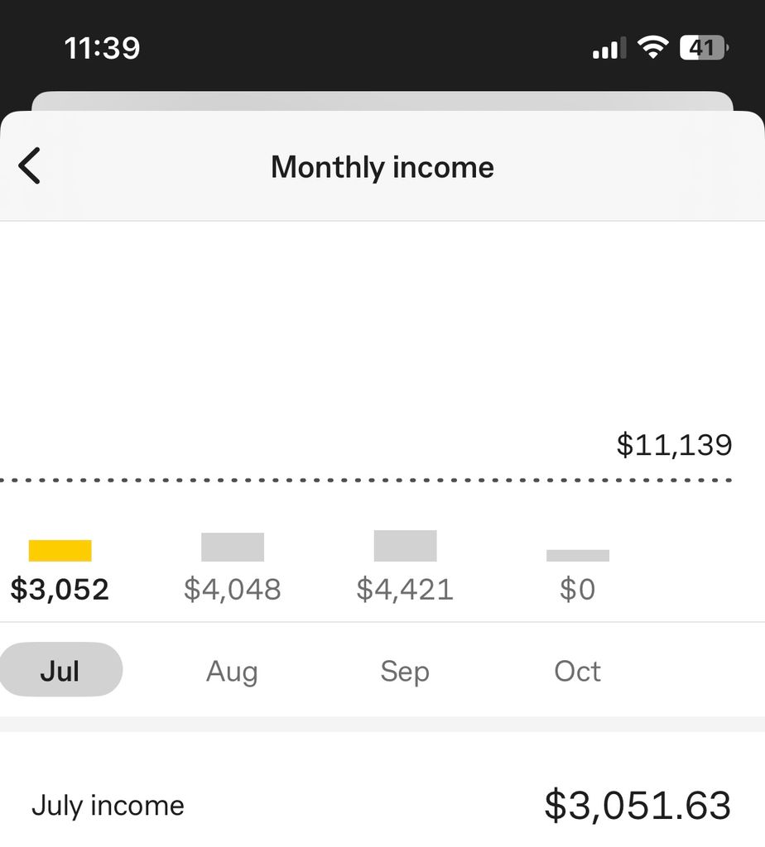Select the yellow July income bar

pos(60,550)
